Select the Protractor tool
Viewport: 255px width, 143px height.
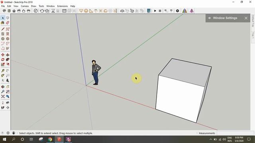point(3,75)
